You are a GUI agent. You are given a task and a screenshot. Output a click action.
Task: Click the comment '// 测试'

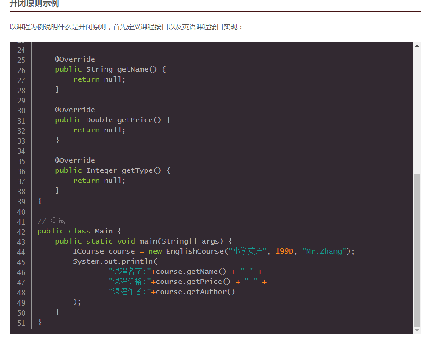[x=51, y=221]
